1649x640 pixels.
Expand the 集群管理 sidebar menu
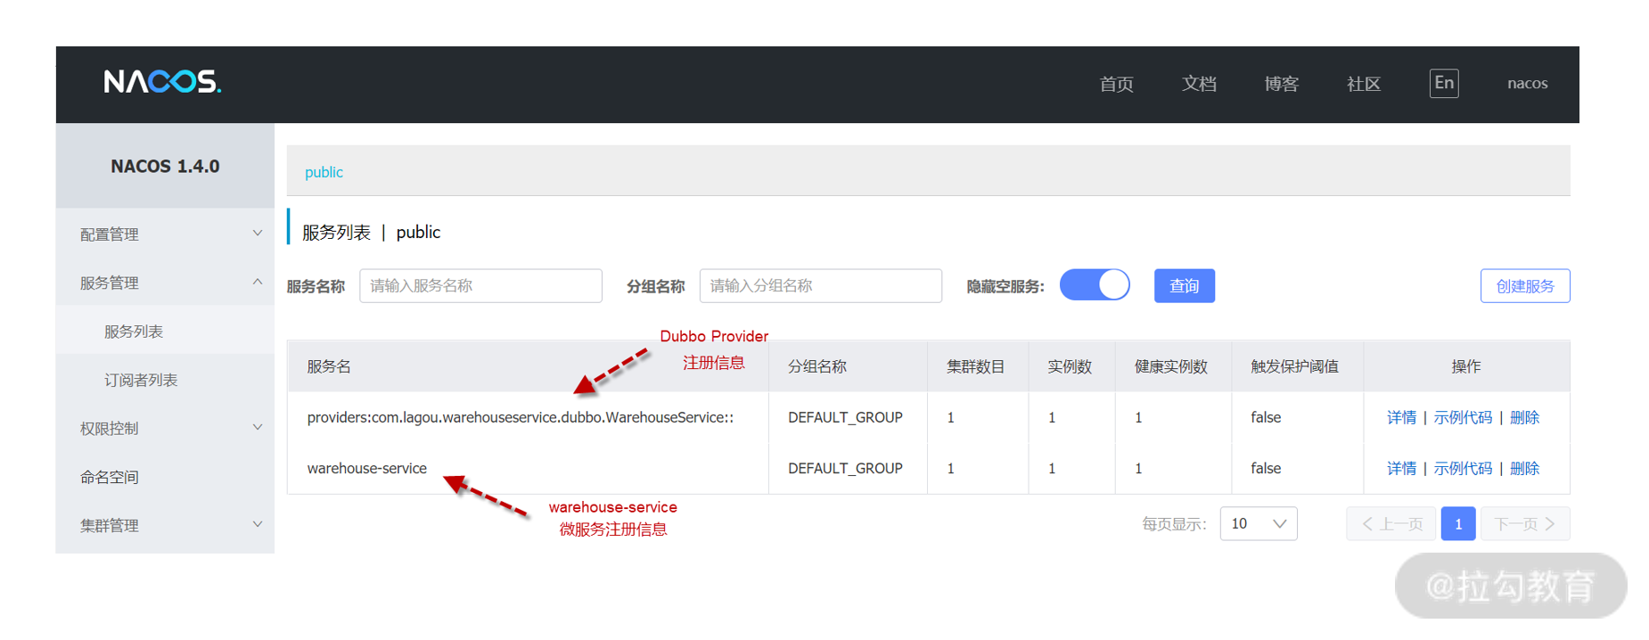(x=165, y=525)
